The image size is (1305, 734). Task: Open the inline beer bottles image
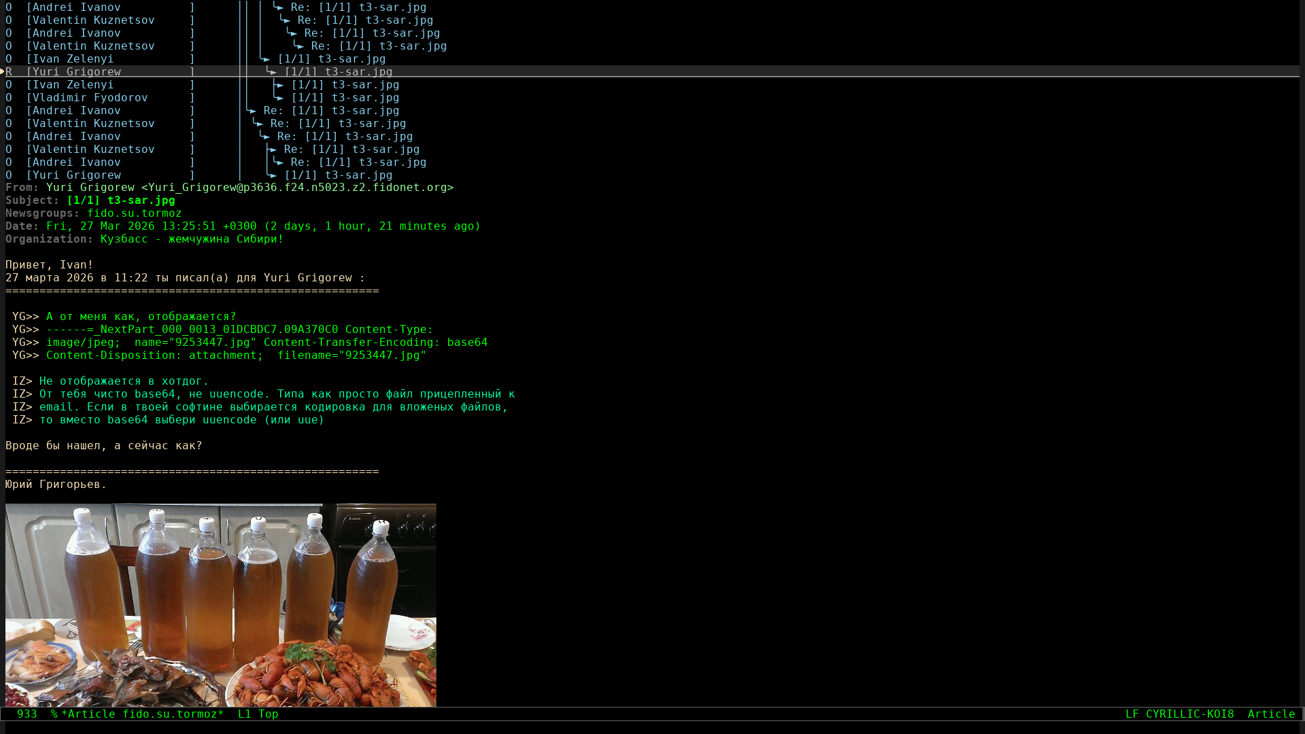(221, 605)
